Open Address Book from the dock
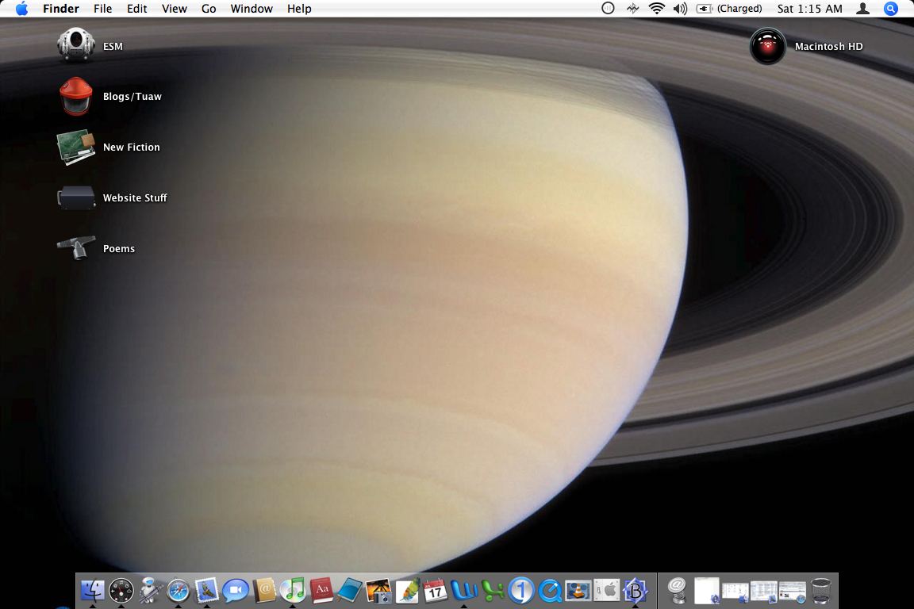 point(264,590)
